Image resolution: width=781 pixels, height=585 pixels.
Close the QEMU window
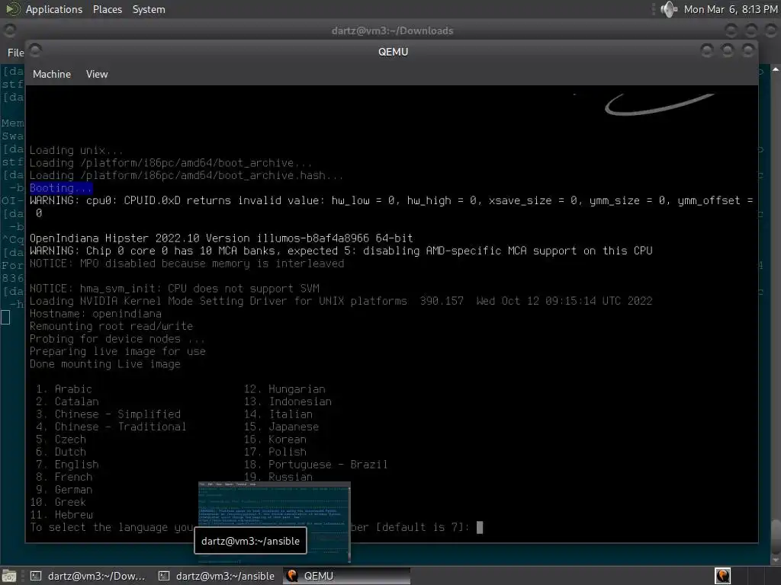click(x=747, y=50)
